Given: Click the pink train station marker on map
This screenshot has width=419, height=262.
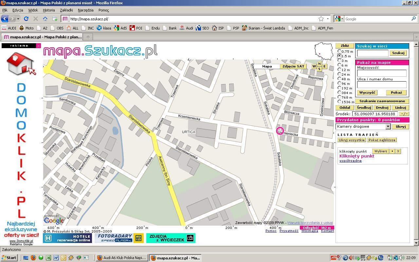Looking at the screenshot, I should [280, 131].
